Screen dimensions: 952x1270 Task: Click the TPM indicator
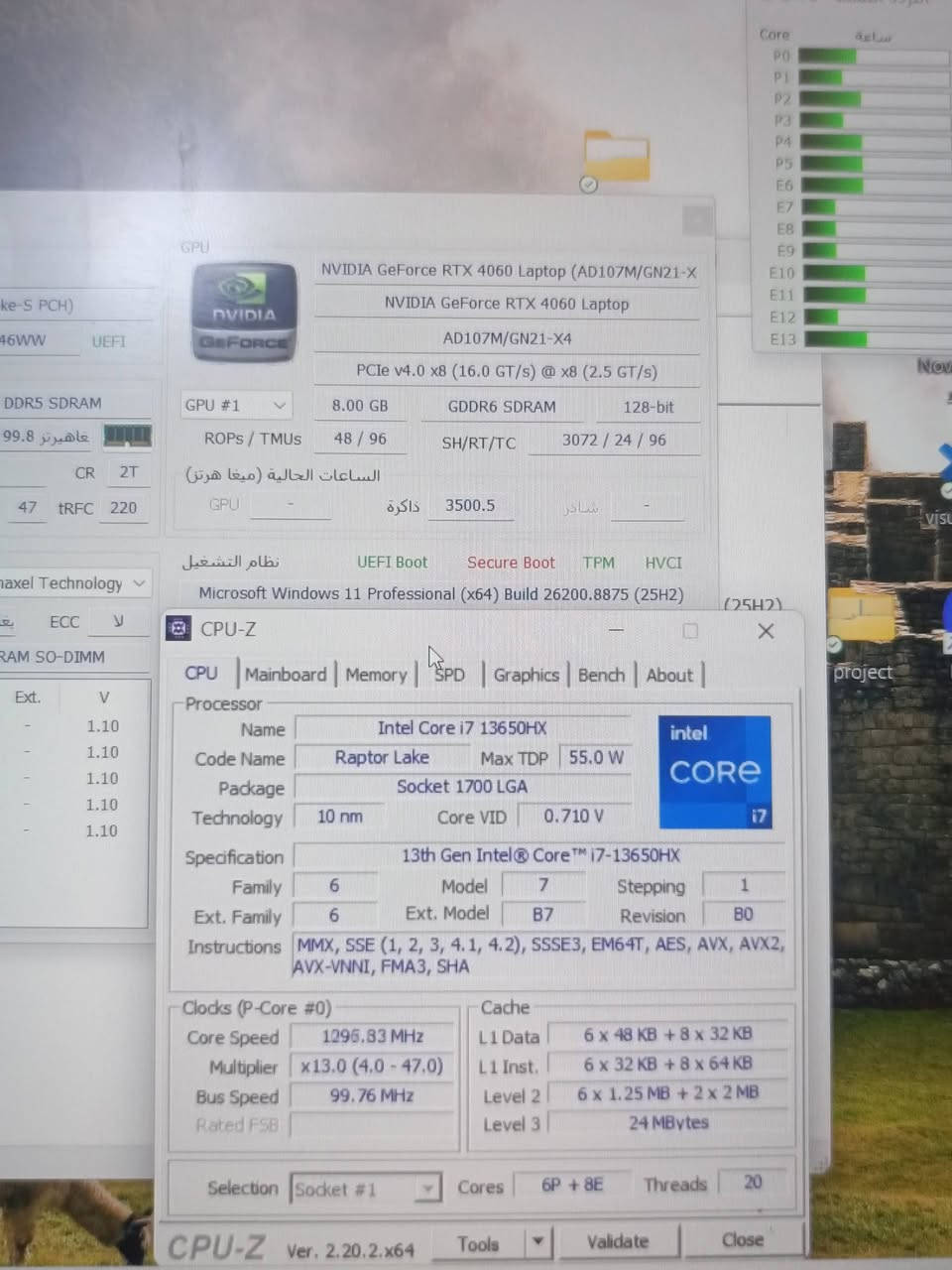coord(599,563)
